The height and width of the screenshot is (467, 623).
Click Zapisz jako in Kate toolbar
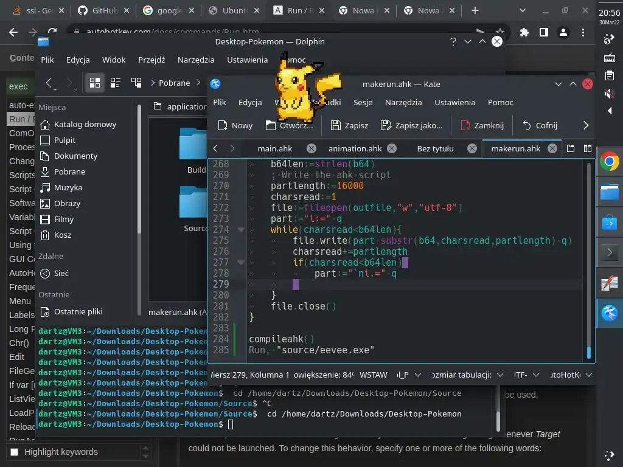pyautogui.click(x=411, y=125)
